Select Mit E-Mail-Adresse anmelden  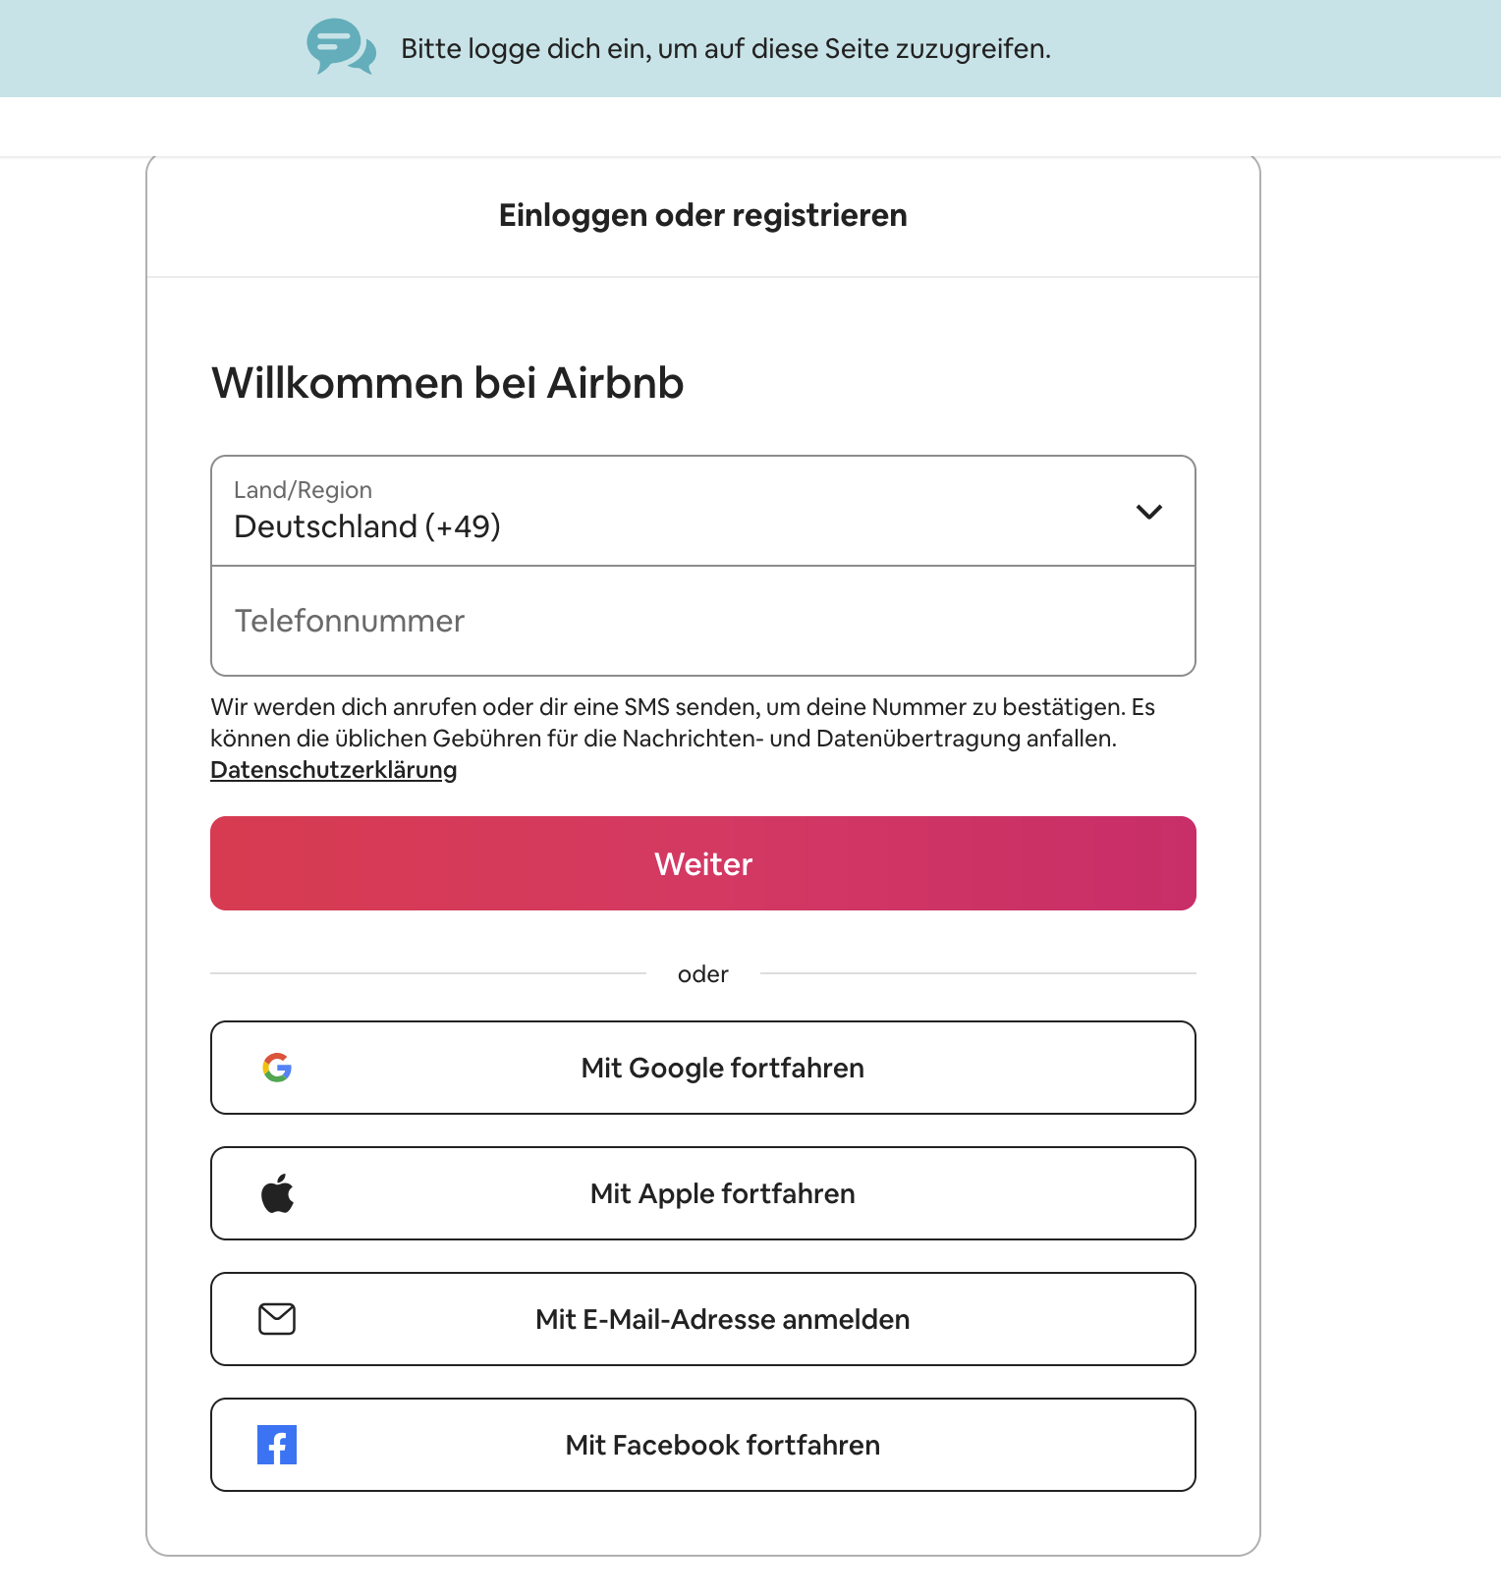click(703, 1319)
